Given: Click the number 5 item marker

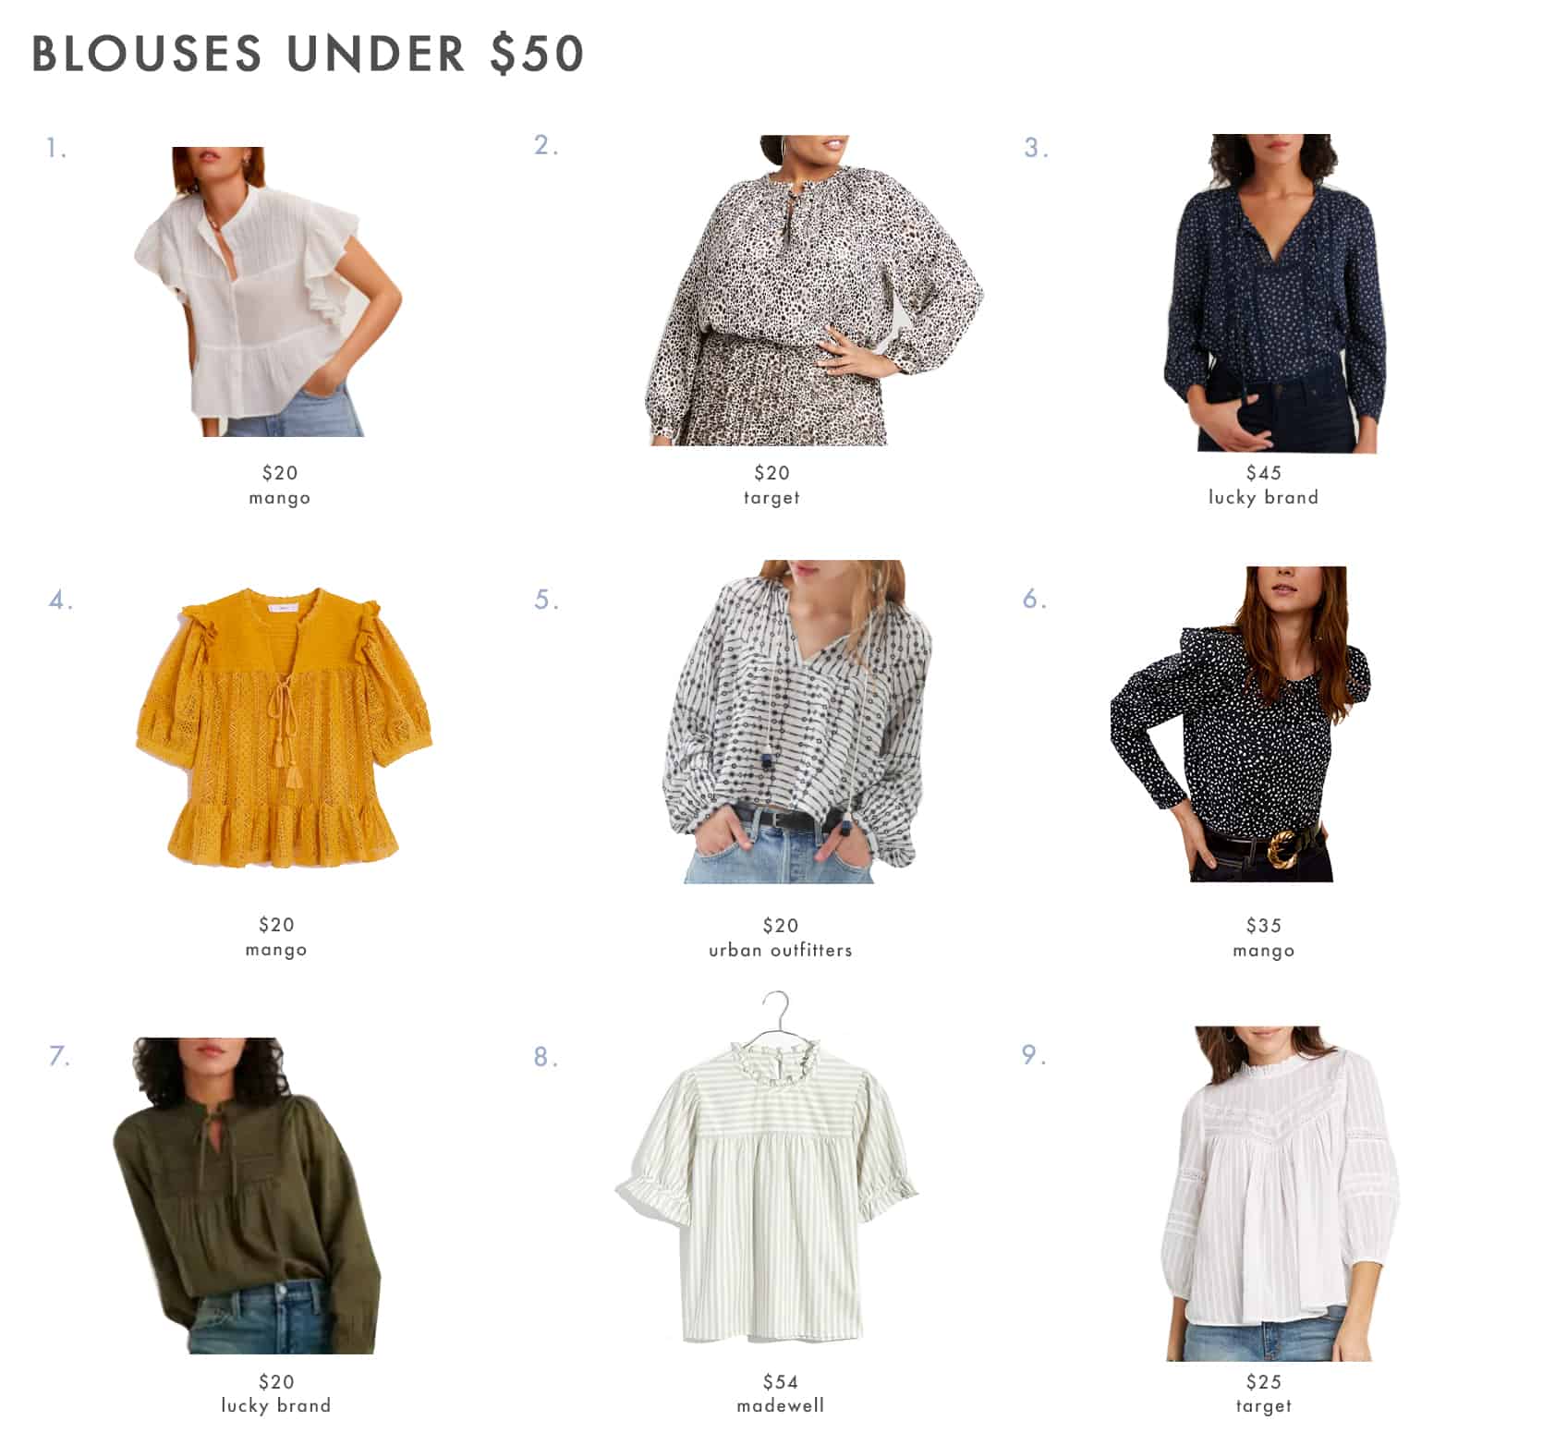Looking at the screenshot, I should coord(546,600).
